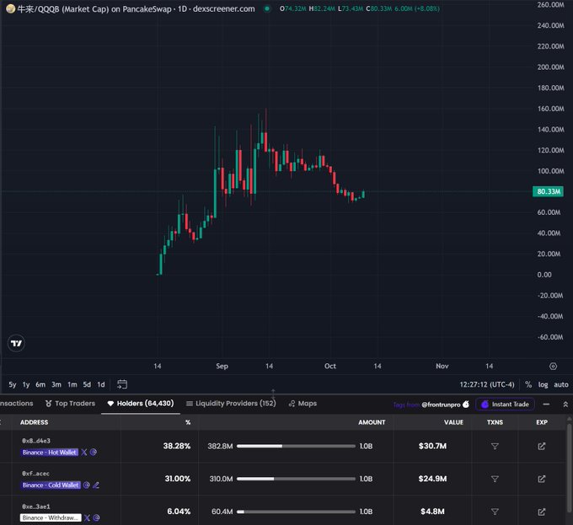Sort by the VALUE column header
This screenshot has height=525, width=573.
(453, 422)
